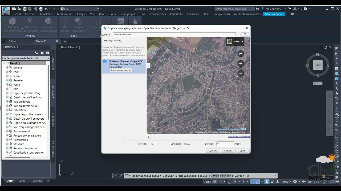
Task: Toggle ortho mode in the status bar
Action: point(230,182)
